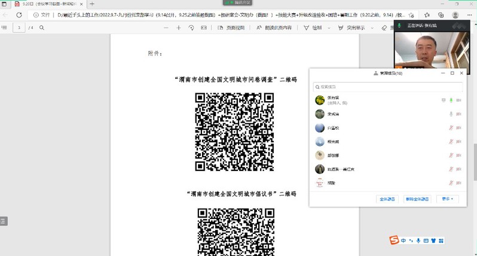Zoom out the PDF
Image resolution: width=477 pixels, height=256 pixels.
166,28
